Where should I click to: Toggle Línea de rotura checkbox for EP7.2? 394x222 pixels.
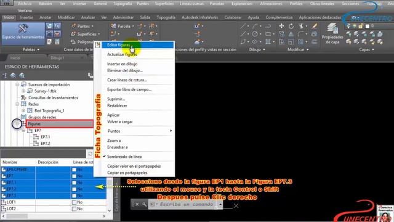tap(74, 189)
